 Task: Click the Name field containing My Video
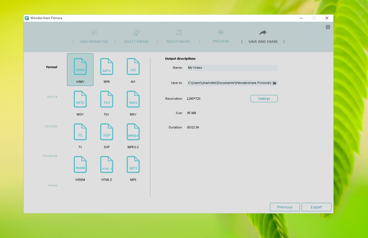[232, 68]
